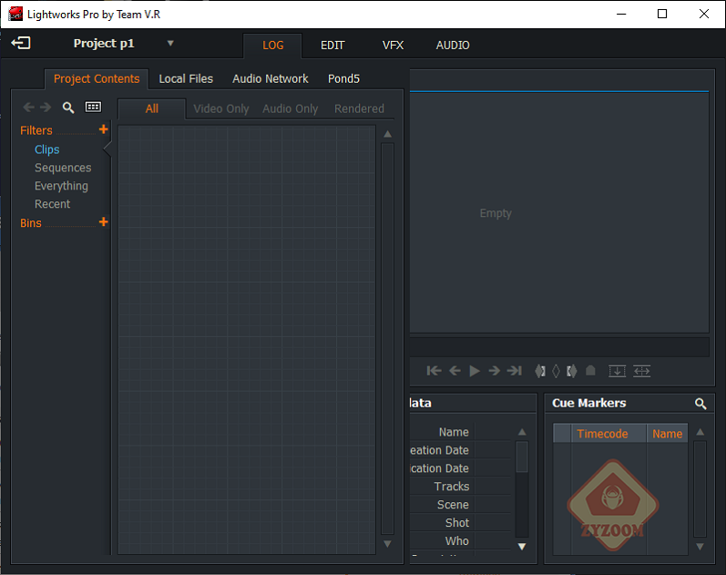Viewport: 726px width, 575px height.
Task: Click the Bins section header
Action: [x=31, y=223]
